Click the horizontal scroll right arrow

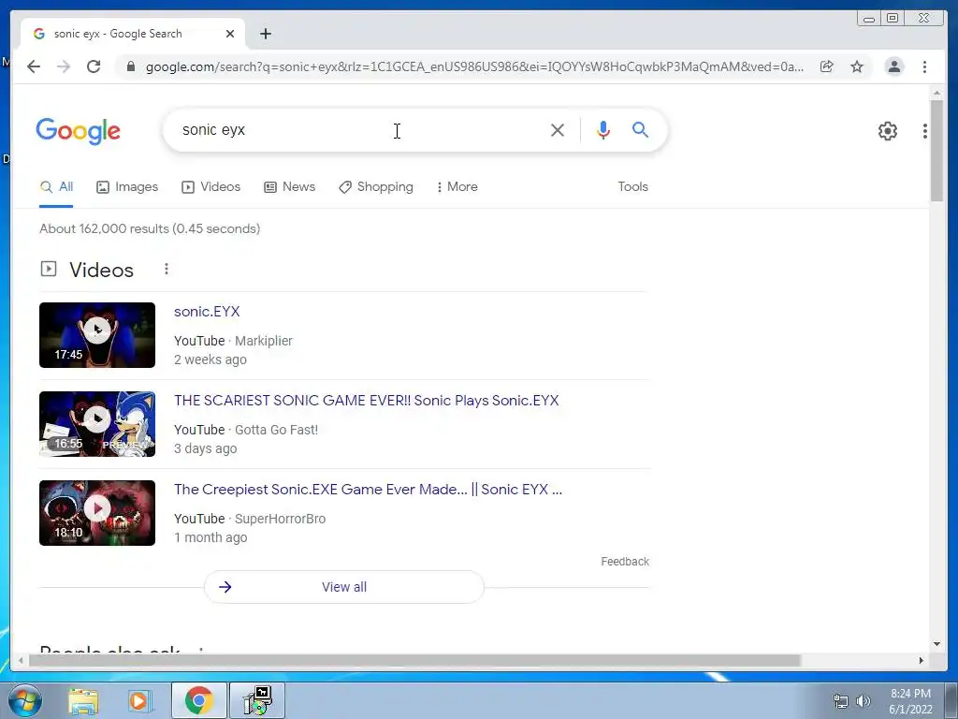[922, 660]
